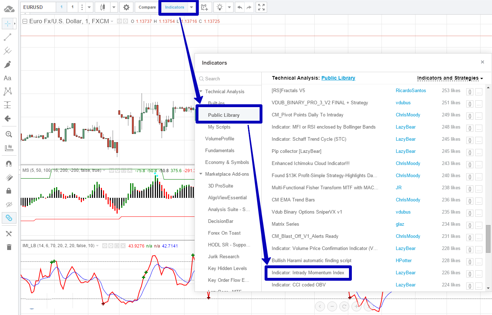
Task: Open Indicators and Strategies filter dropdown
Action: coord(450,78)
